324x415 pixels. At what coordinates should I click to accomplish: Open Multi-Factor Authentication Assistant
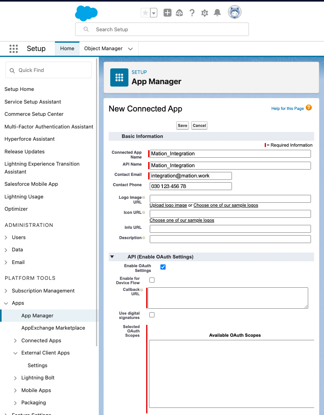[x=49, y=127]
